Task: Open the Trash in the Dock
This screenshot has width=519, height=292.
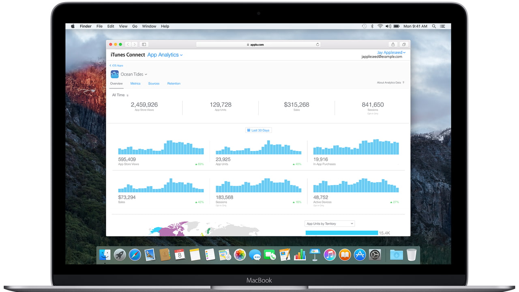Action: pyautogui.click(x=412, y=255)
